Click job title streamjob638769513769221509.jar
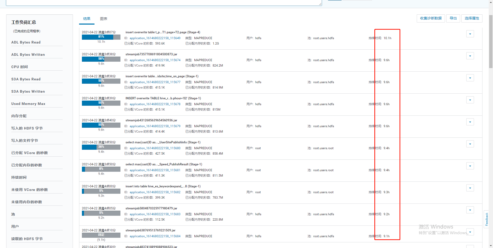Screen dimensions: 493x248 [150, 230]
